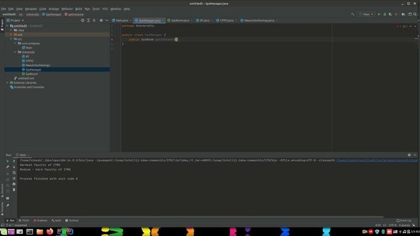Expand the .idea folder

click(11, 30)
